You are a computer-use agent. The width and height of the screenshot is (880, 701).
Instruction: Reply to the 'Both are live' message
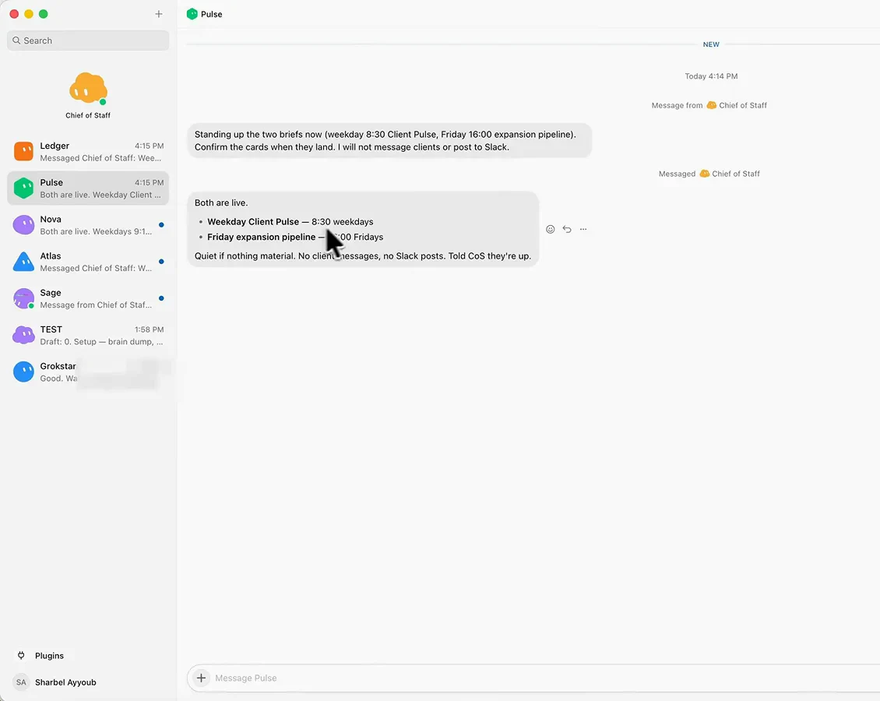[567, 229]
